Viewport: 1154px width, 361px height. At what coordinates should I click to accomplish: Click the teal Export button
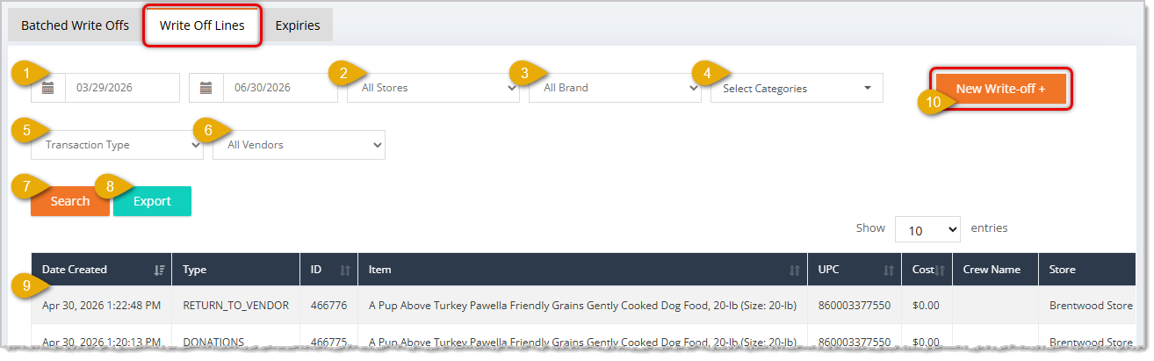(152, 201)
